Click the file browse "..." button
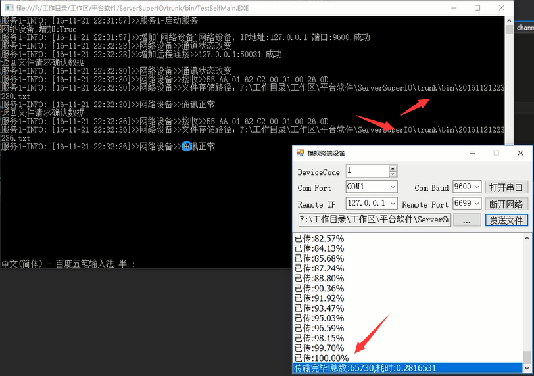This screenshot has height=376, width=534. (x=467, y=220)
